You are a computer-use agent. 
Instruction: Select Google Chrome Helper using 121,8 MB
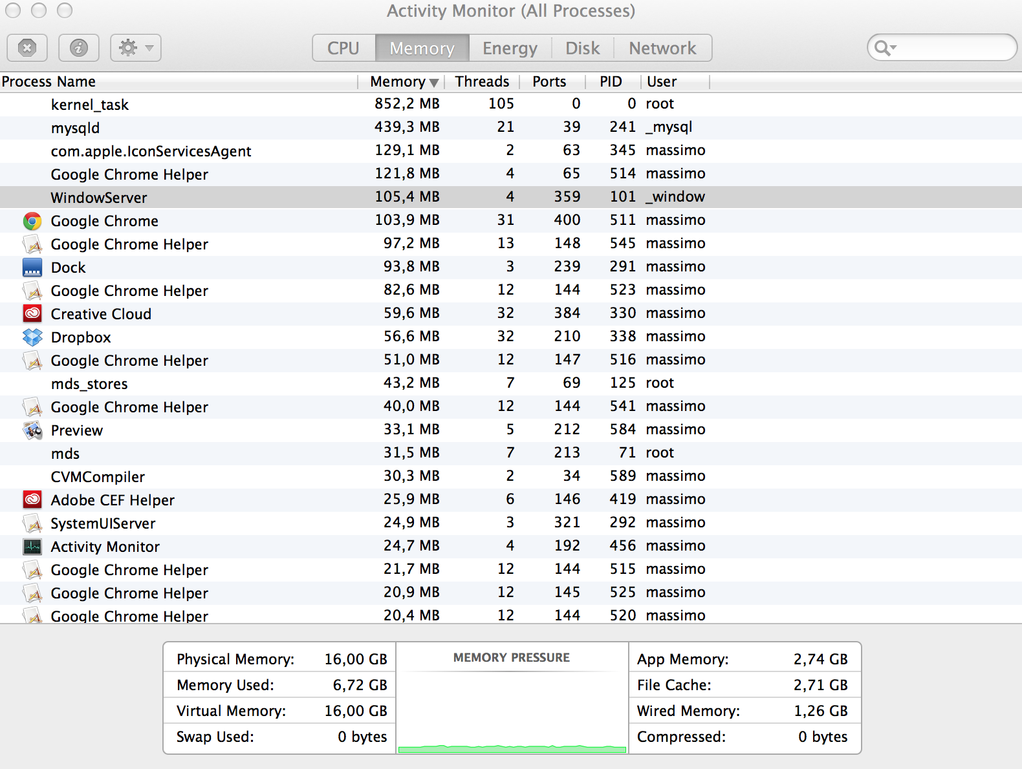pos(129,174)
